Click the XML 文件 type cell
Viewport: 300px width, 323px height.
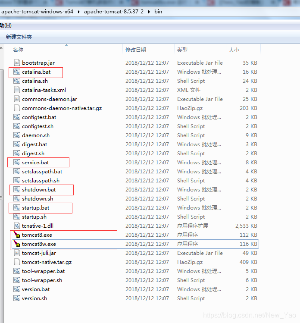click(x=189, y=90)
